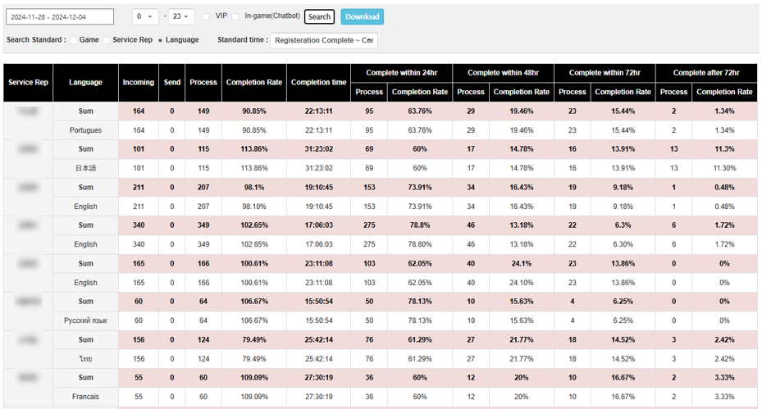Open the start hour dropdown showing 0
The image size is (762, 409).
pyautogui.click(x=145, y=16)
